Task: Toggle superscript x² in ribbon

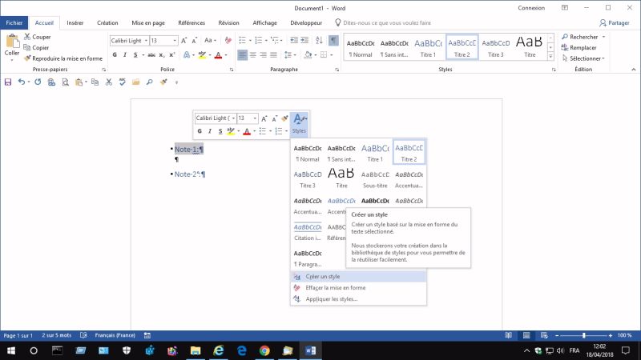Action: click(172, 54)
